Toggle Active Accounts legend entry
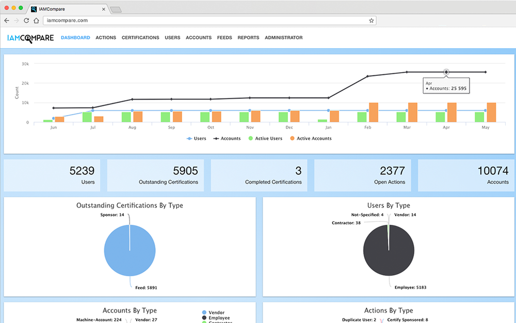The width and height of the screenshot is (516, 323). pyautogui.click(x=311, y=138)
